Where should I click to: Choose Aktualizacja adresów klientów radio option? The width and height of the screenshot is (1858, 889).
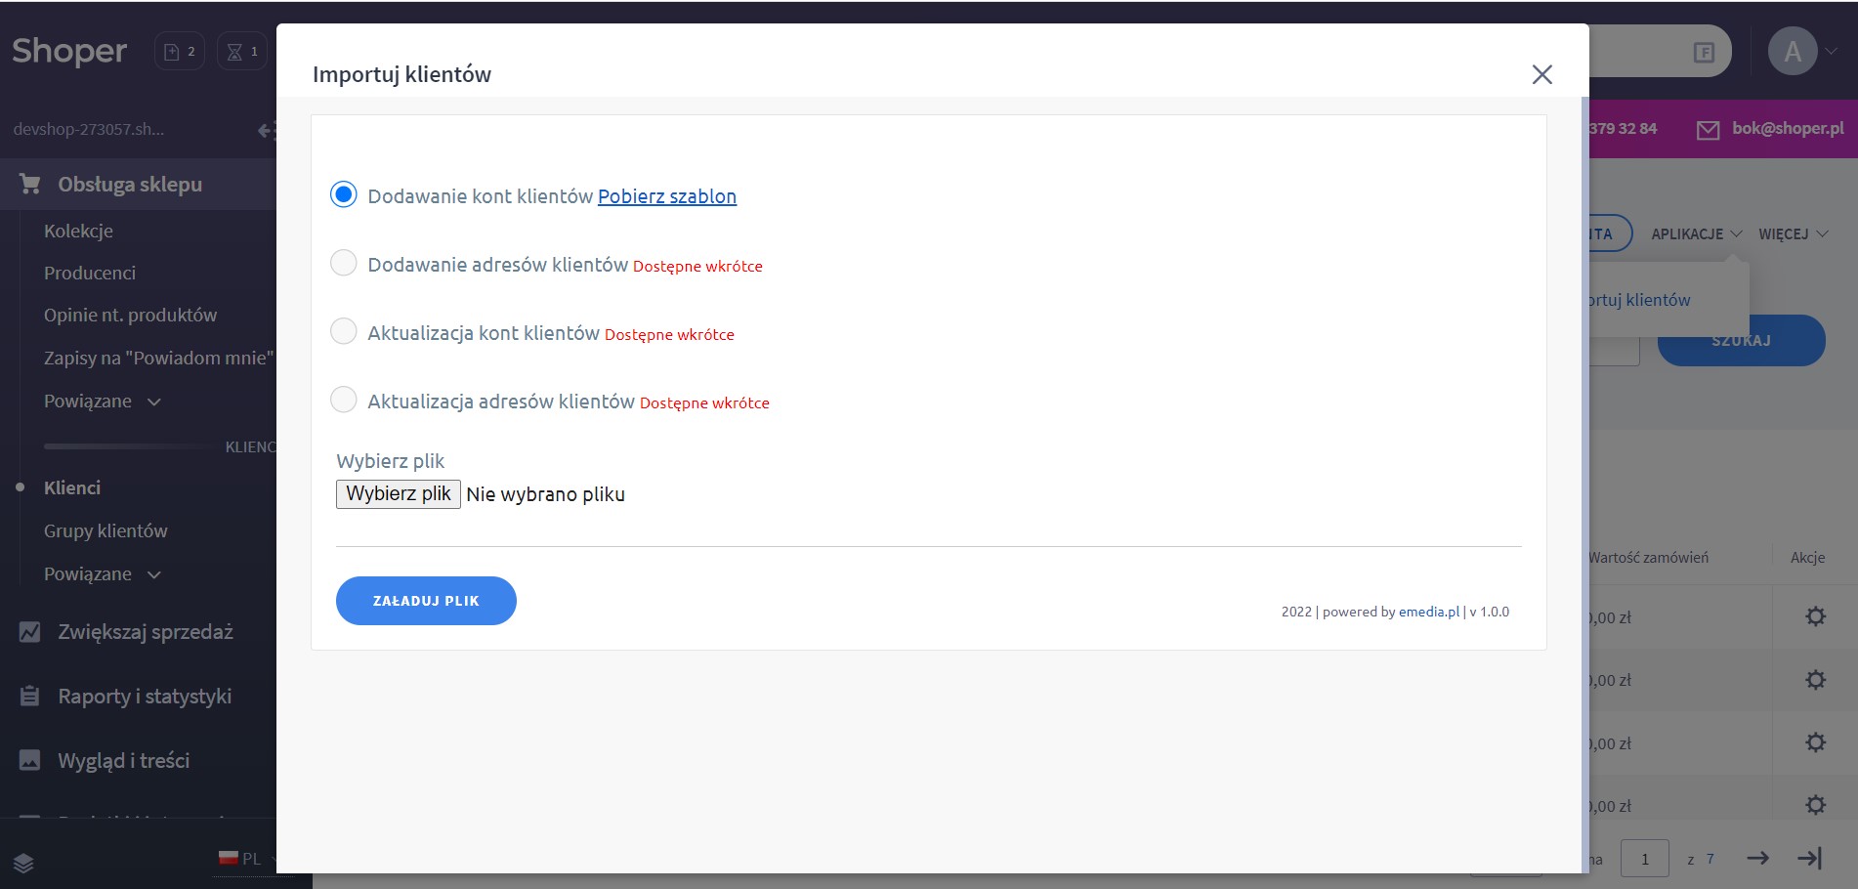(x=344, y=401)
